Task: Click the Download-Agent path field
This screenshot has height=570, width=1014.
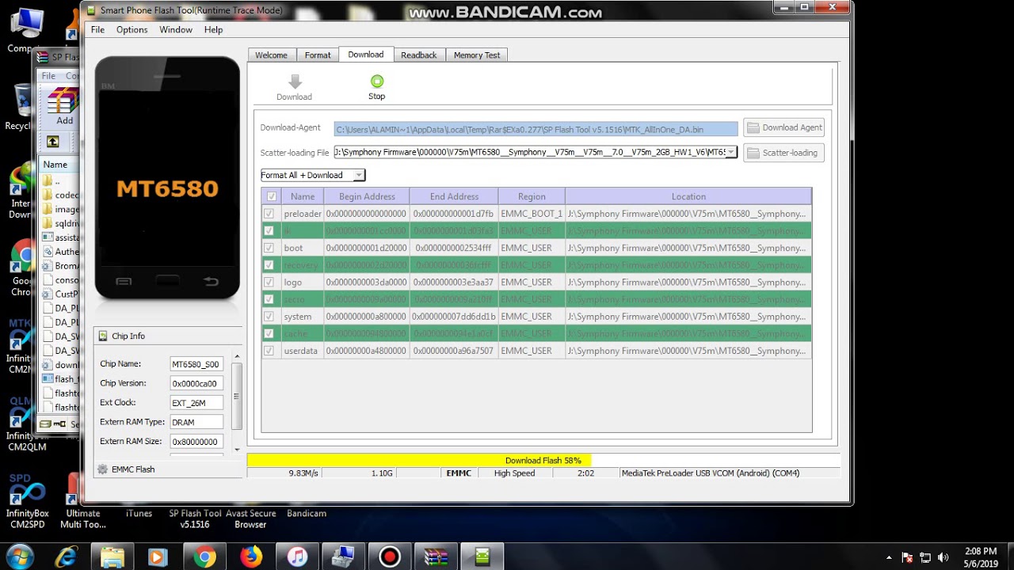Action: pyautogui.click(x=536, y=129)
